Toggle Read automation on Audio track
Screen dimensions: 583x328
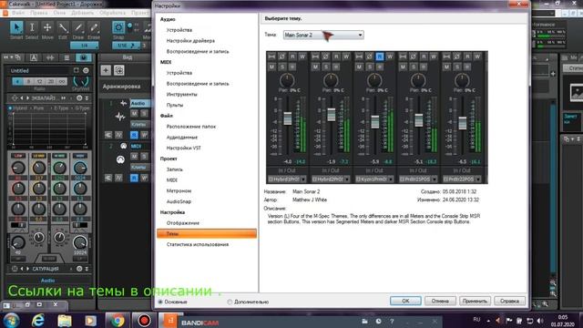(134, 135)
